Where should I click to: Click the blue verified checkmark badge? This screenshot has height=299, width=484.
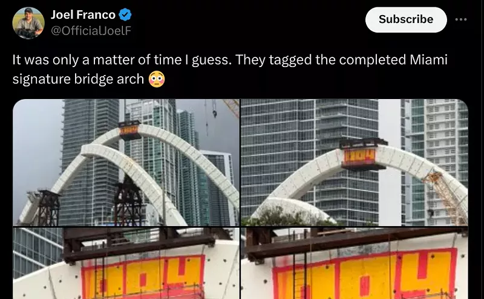tap(125, 14)
